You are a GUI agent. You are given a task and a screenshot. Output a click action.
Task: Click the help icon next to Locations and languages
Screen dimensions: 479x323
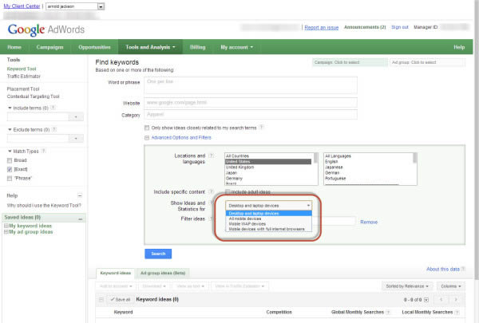pyautogui.click(x=211, y=156)
